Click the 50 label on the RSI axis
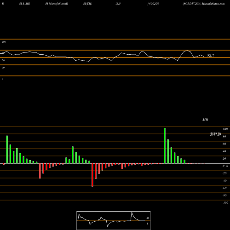Screen dimensions: 230x230 pos(3,60)
